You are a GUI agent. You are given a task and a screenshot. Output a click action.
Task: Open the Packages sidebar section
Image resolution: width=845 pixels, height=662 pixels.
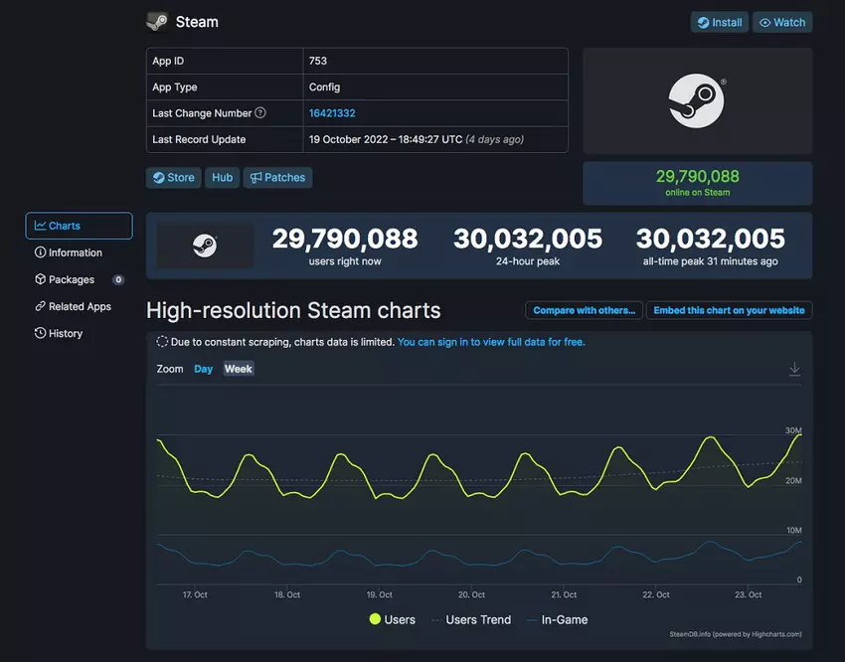pos(72,279)
